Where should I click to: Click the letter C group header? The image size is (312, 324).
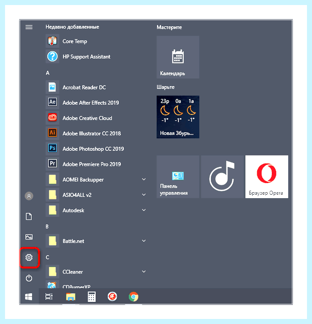coord(47,257)
